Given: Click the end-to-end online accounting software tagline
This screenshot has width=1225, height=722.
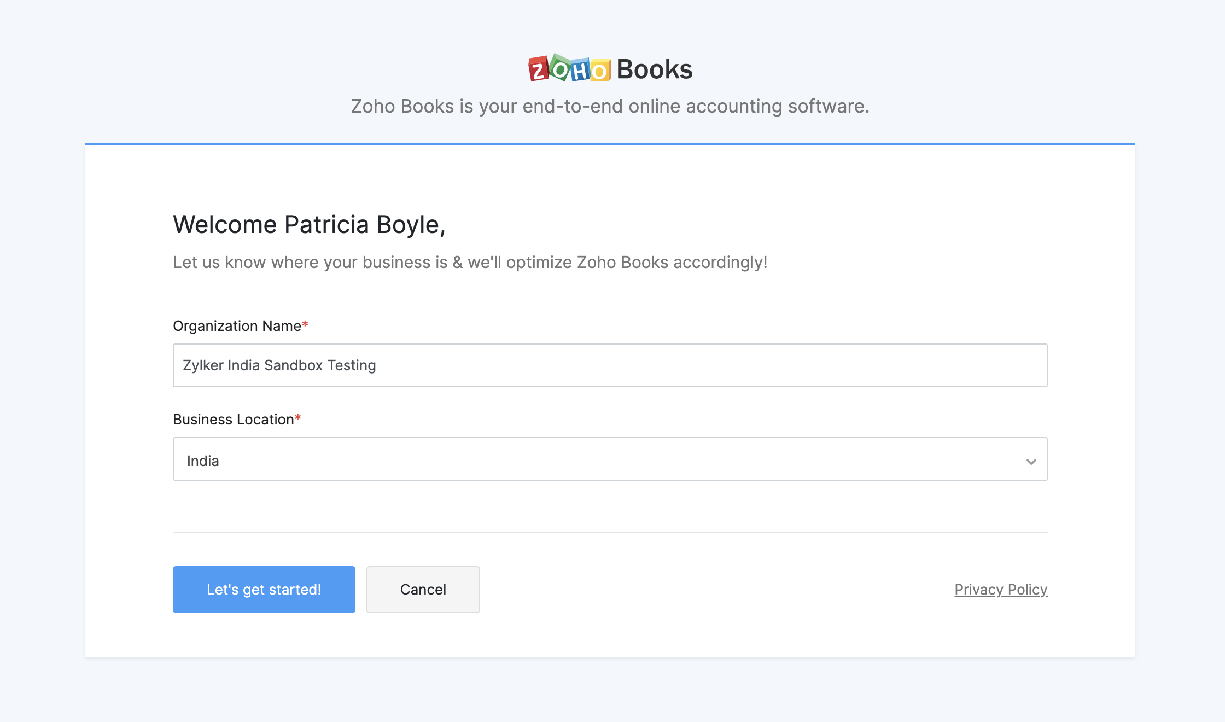Looking at the screenshot, I should coord(610,106).
